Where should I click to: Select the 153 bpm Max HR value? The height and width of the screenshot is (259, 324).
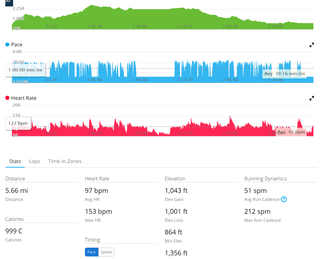click(x=98, y=211)
